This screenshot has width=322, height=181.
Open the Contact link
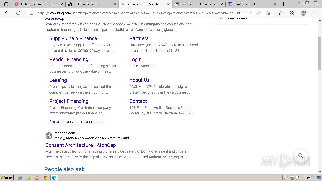138,101
